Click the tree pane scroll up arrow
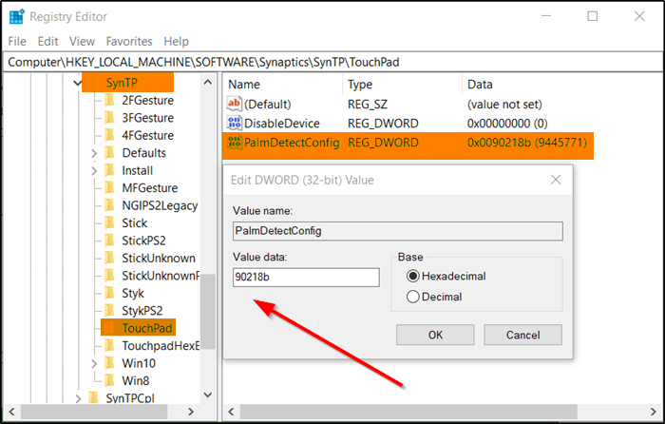 pos(208,83)
